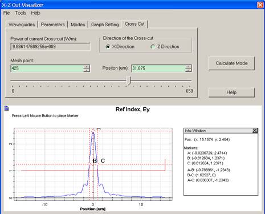Image resolution: width=265 pixels, height=214 pixels.
Task: Switch to the Waveguides tab
Action: 22,25
